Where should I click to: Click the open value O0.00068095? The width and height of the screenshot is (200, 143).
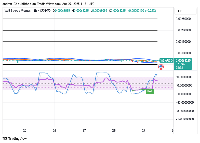click(61, 11)
